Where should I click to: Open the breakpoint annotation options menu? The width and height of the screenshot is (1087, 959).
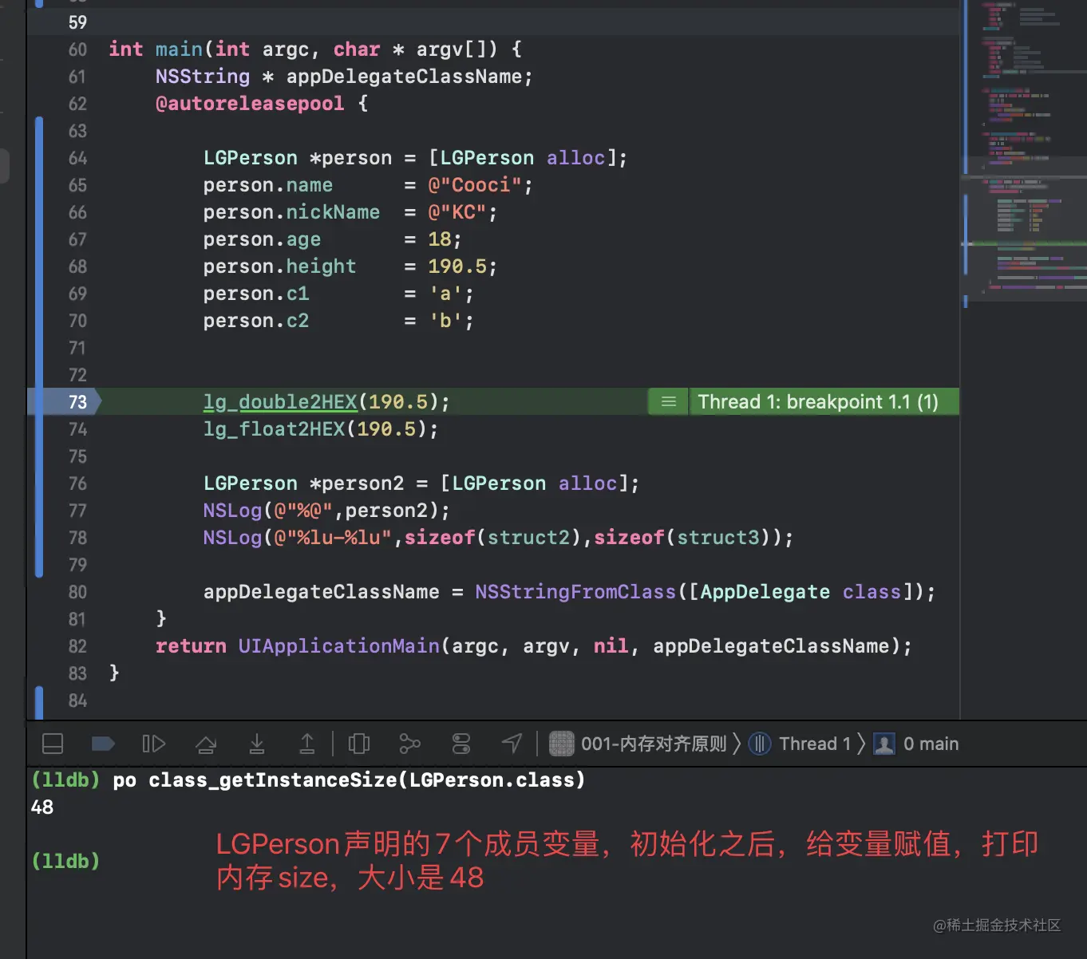click(x=667, y=401)
